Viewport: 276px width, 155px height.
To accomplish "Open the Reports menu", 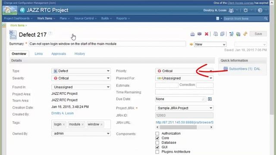I will pyautogui.click(x=123, y=19).
